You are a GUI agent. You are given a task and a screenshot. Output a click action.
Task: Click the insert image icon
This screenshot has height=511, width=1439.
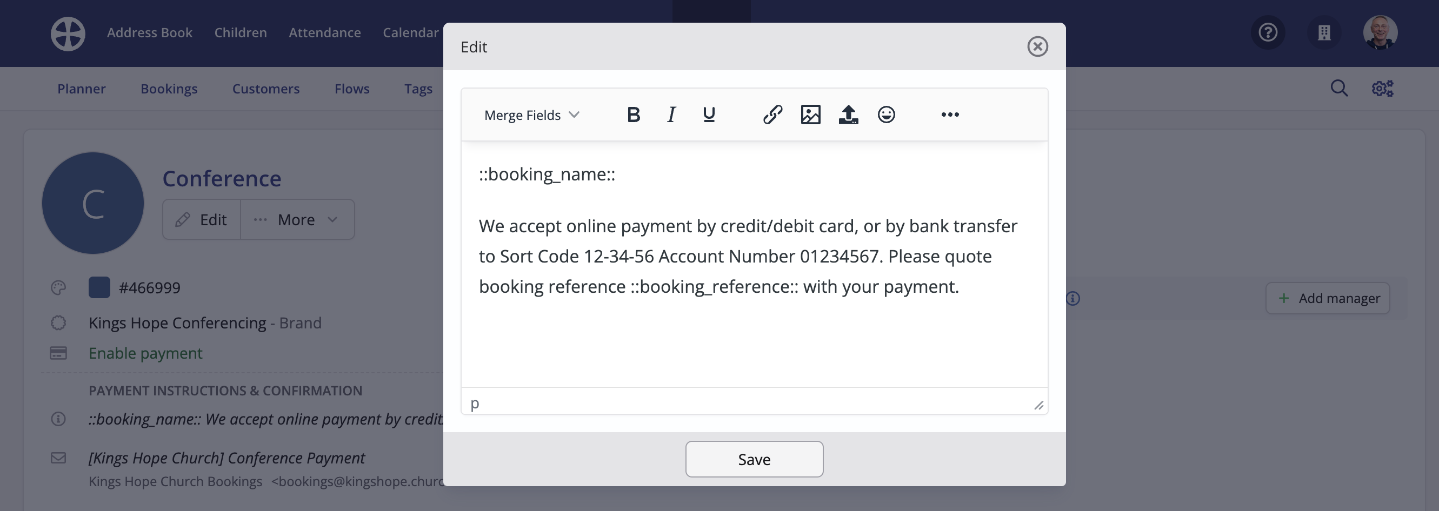click(810, 115)
